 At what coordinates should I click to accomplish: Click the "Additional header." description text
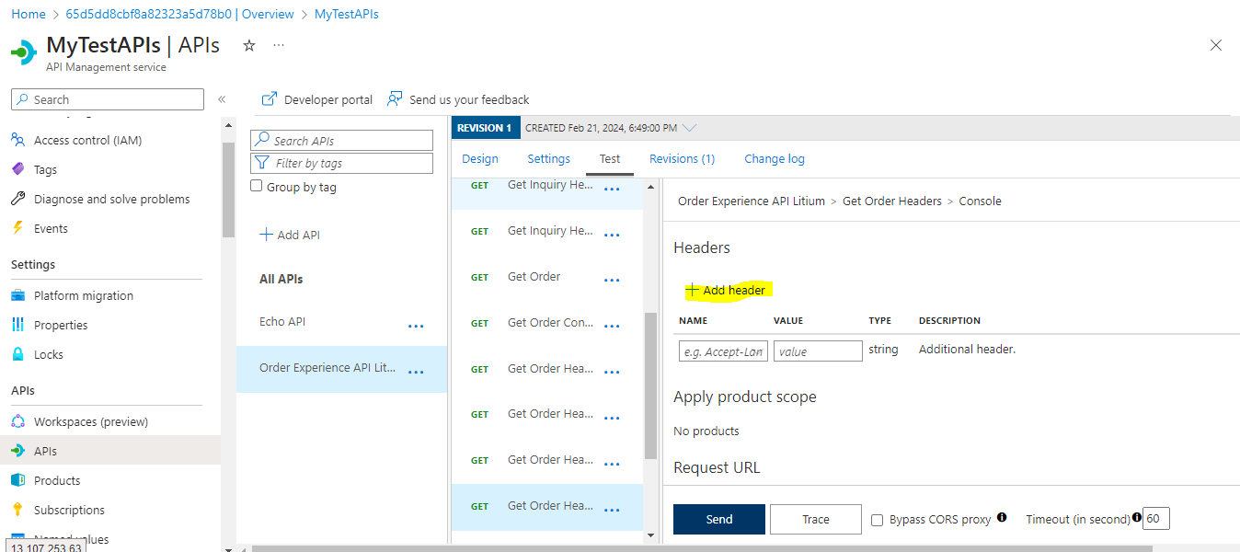coord(967,349)
